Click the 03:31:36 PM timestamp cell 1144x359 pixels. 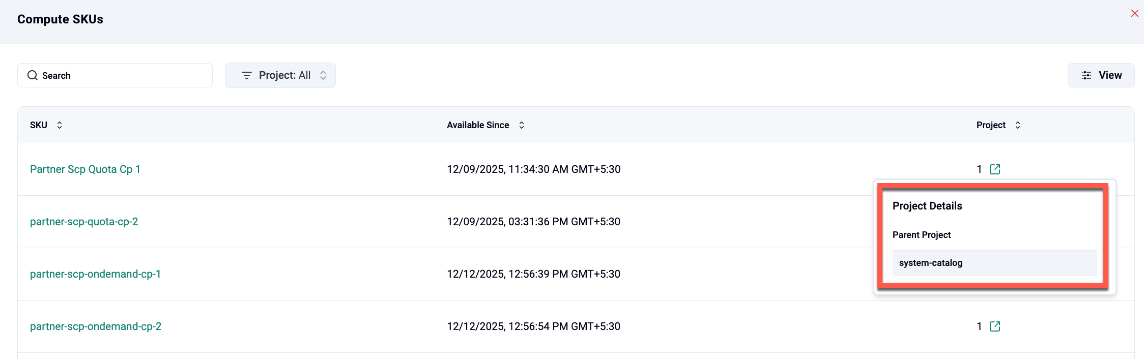tap(533, 222)
